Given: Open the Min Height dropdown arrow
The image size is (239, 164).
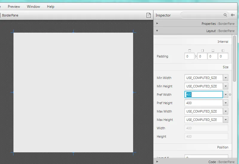Looking at the screenshot, I should coord(226,86).
